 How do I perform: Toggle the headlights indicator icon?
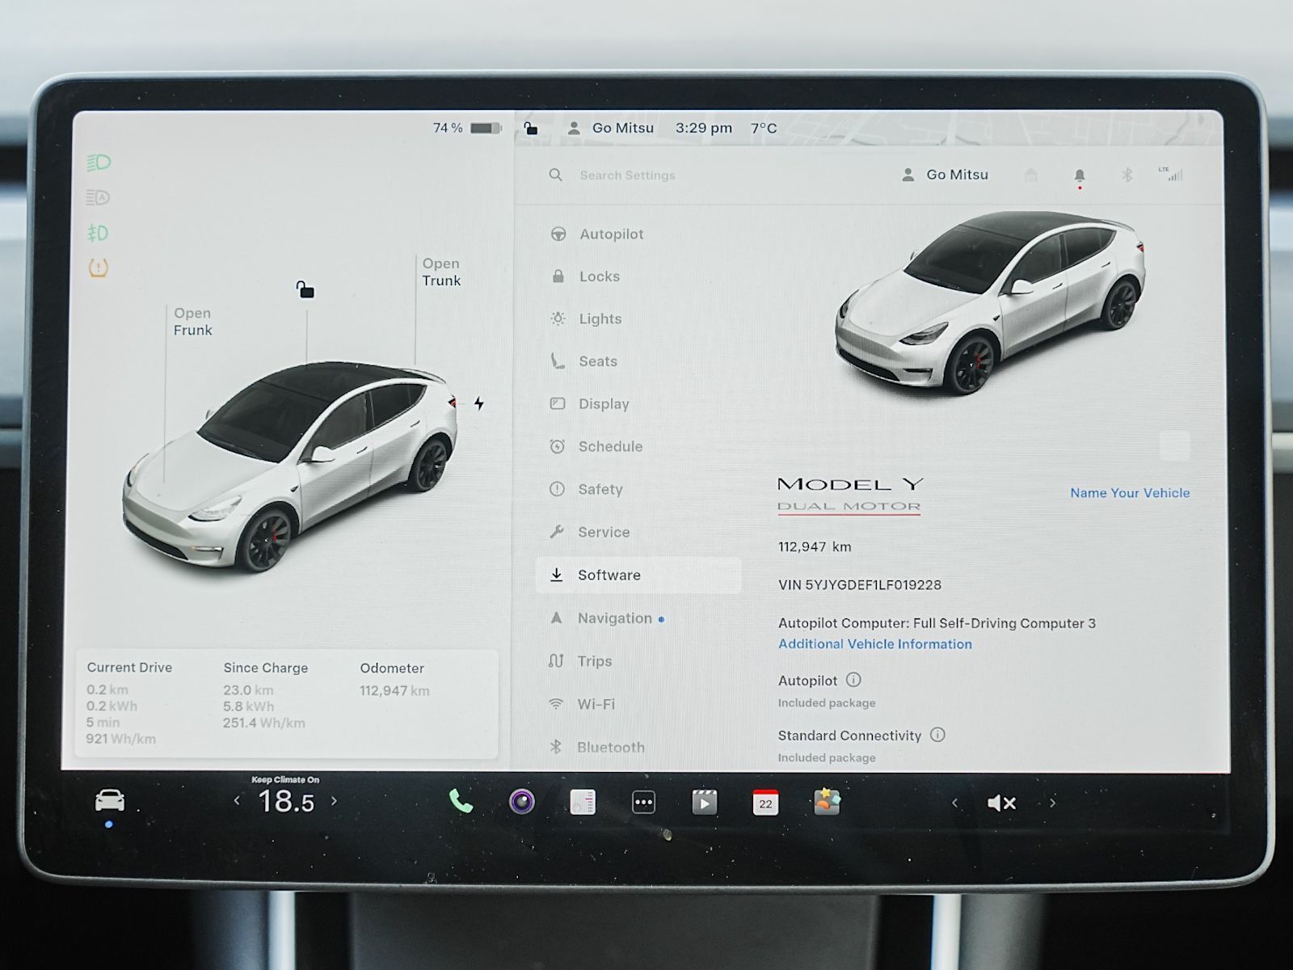pyautogui.click(x=99, y=162)
